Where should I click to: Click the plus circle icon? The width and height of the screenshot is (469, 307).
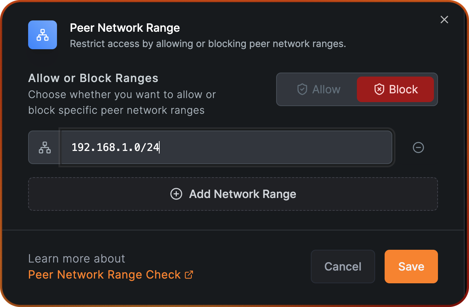tap(176, 194)
